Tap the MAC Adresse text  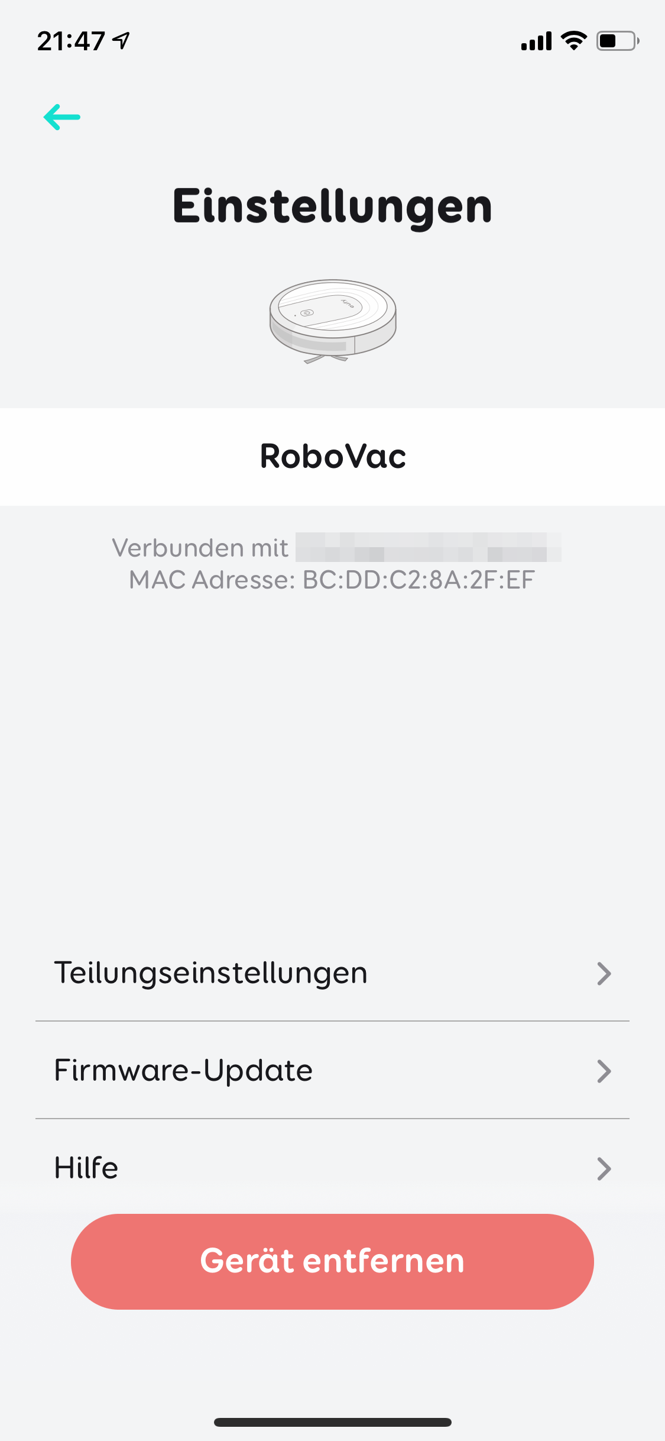click(x=332, y=580)
